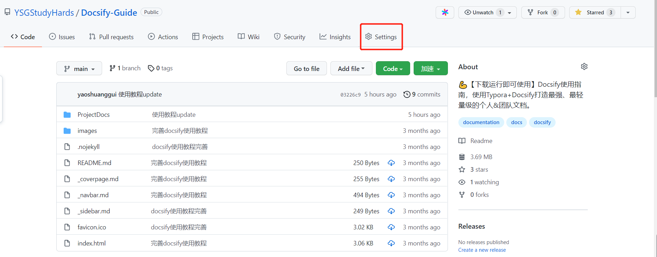The image size is (657, 257).
Task: Open the star lists dropdown arrow
Action: (628, 12)
